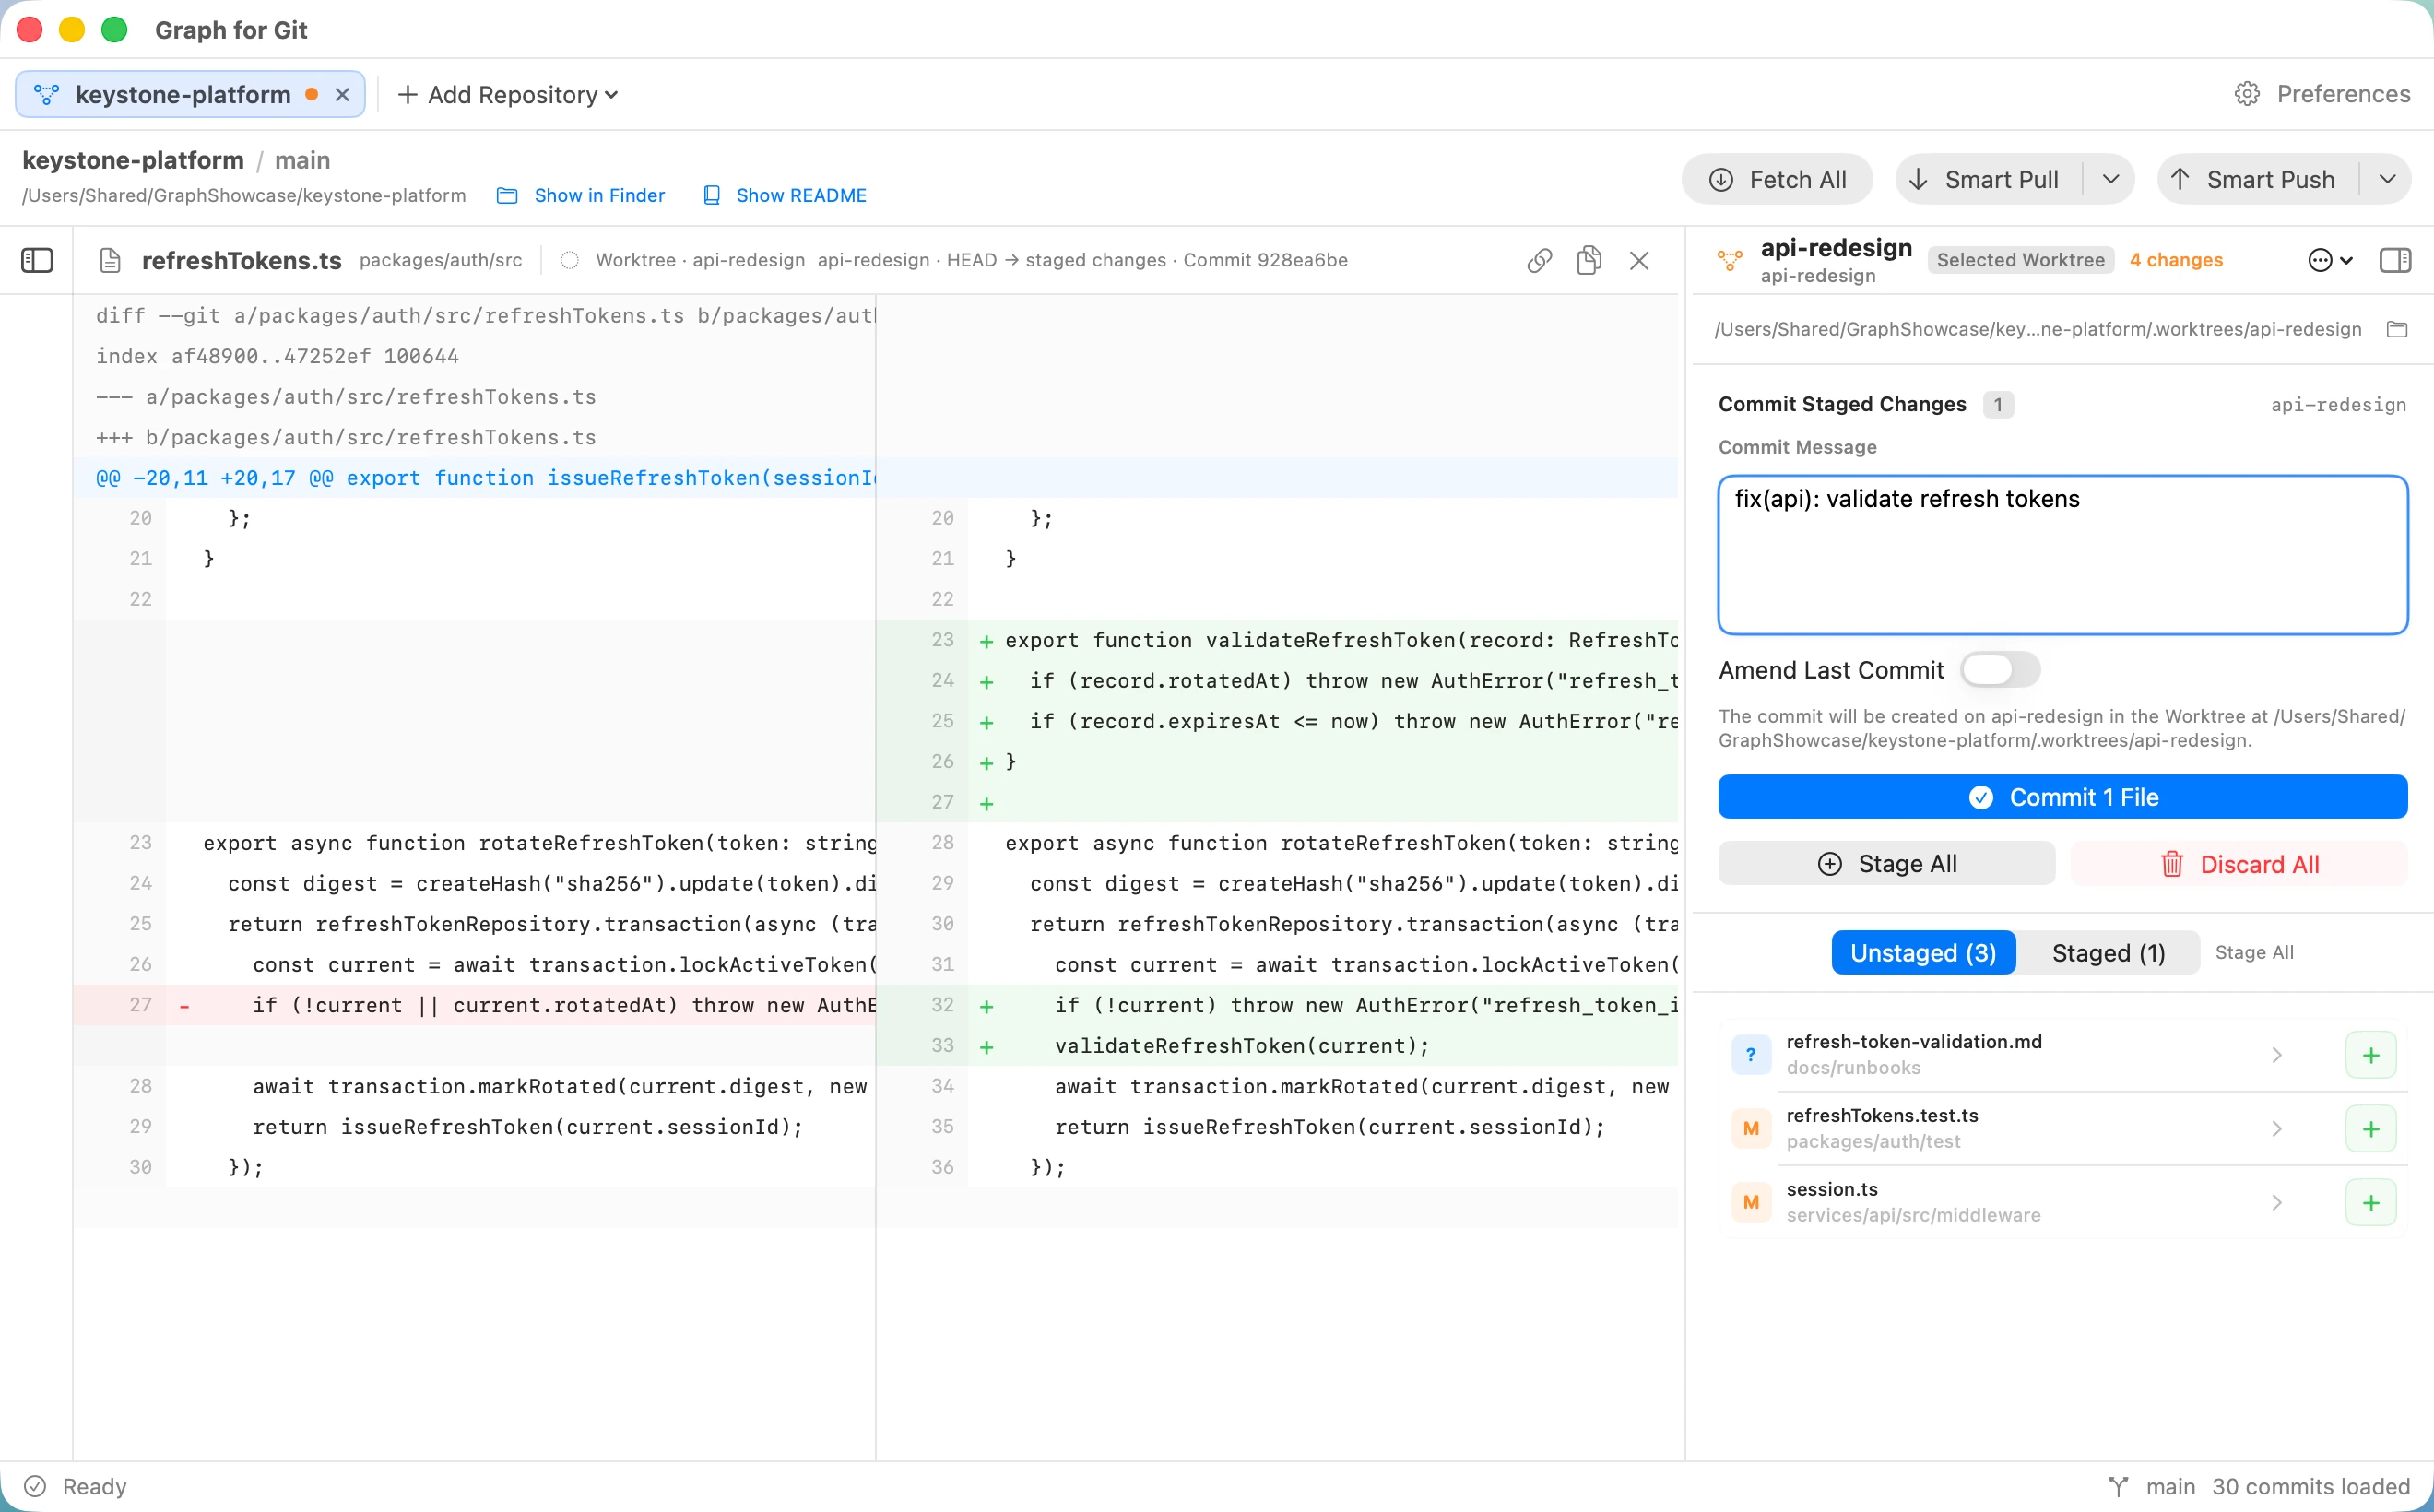Expand refresh-token-validation.md row chevron
This screenshot has height=1512, width=2434.
pos(2276,1055)
